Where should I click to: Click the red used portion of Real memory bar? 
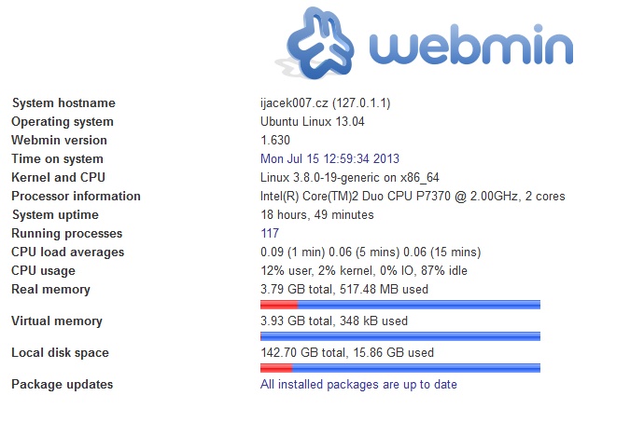278,305
